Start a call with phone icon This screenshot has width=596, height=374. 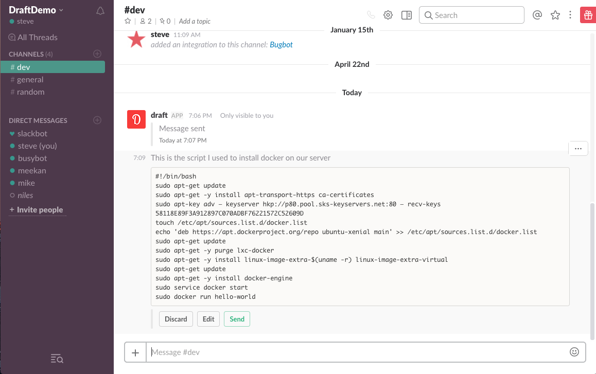(371, 15)
